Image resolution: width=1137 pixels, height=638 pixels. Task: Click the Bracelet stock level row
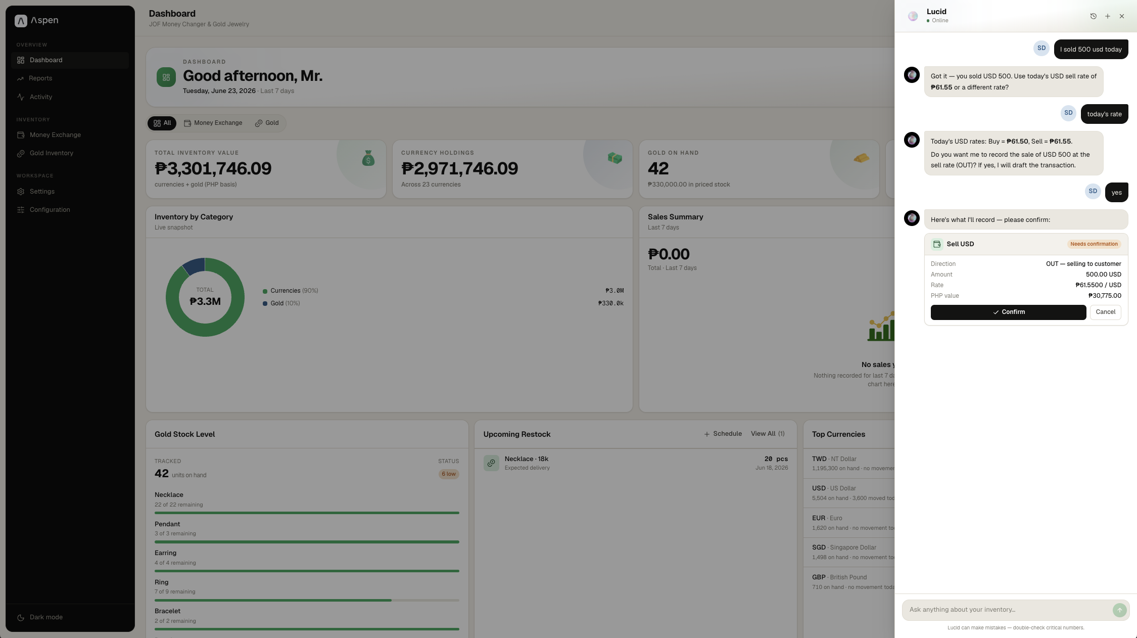tap(307, 619)
